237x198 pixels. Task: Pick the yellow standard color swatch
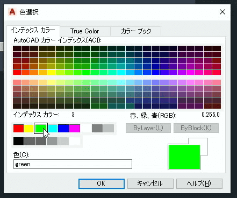(29, 129)
